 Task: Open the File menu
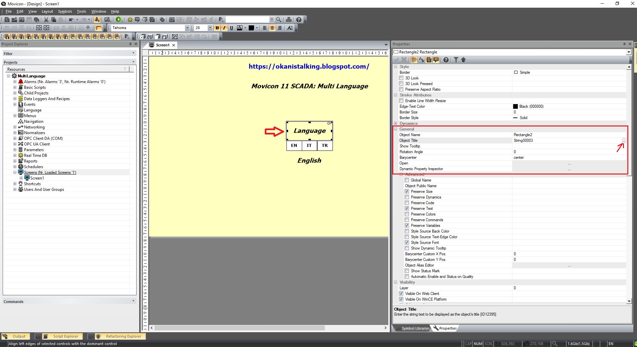tap(9, 11)
